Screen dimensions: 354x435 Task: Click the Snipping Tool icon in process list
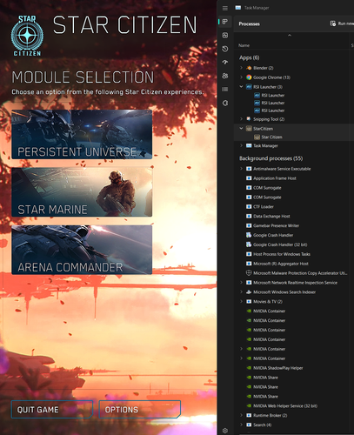(249, 119)
